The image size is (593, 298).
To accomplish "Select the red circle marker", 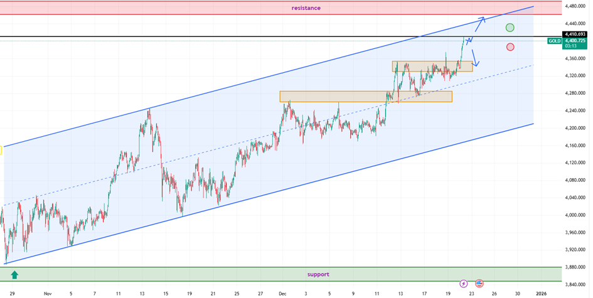I will point(510,46).
